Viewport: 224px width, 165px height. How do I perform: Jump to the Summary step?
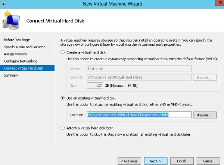coord(11,75)
